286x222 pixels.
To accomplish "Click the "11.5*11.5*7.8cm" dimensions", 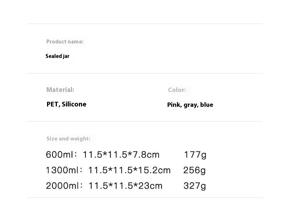I will coord(121,155).
